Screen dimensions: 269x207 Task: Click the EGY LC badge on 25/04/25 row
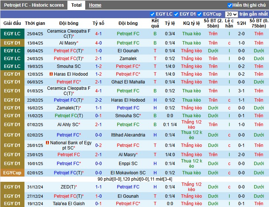[12, 34]
